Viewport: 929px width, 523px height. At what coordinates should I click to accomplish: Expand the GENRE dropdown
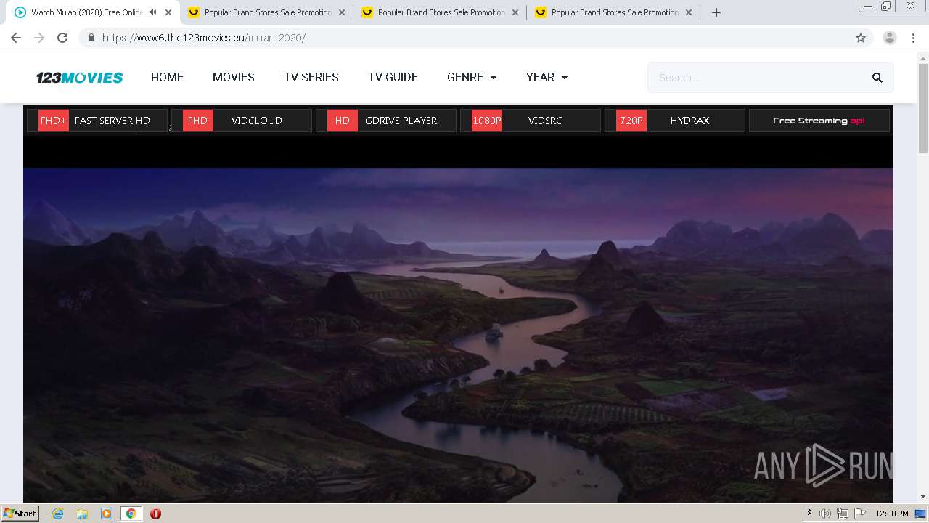[x=472, y=77]
